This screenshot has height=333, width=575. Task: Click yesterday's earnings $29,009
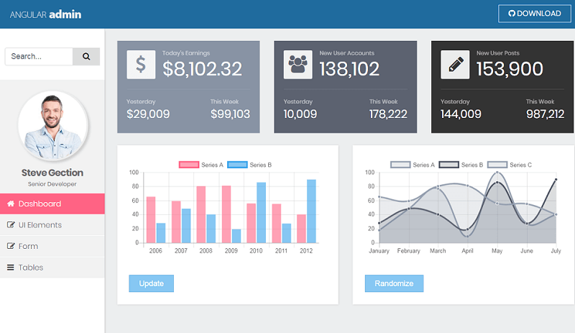click(148, 114)
